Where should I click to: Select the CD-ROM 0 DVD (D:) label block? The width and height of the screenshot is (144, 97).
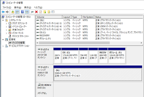(45, 89)
